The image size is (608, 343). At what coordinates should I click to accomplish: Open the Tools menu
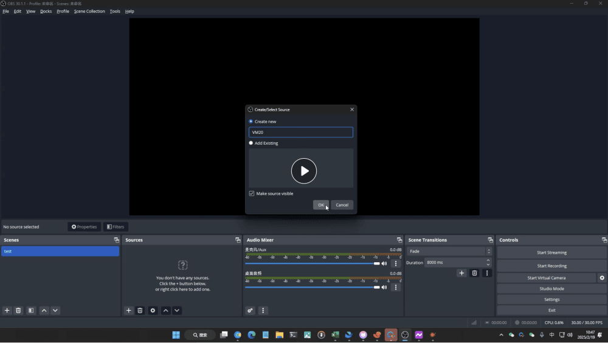pos(115,12)
